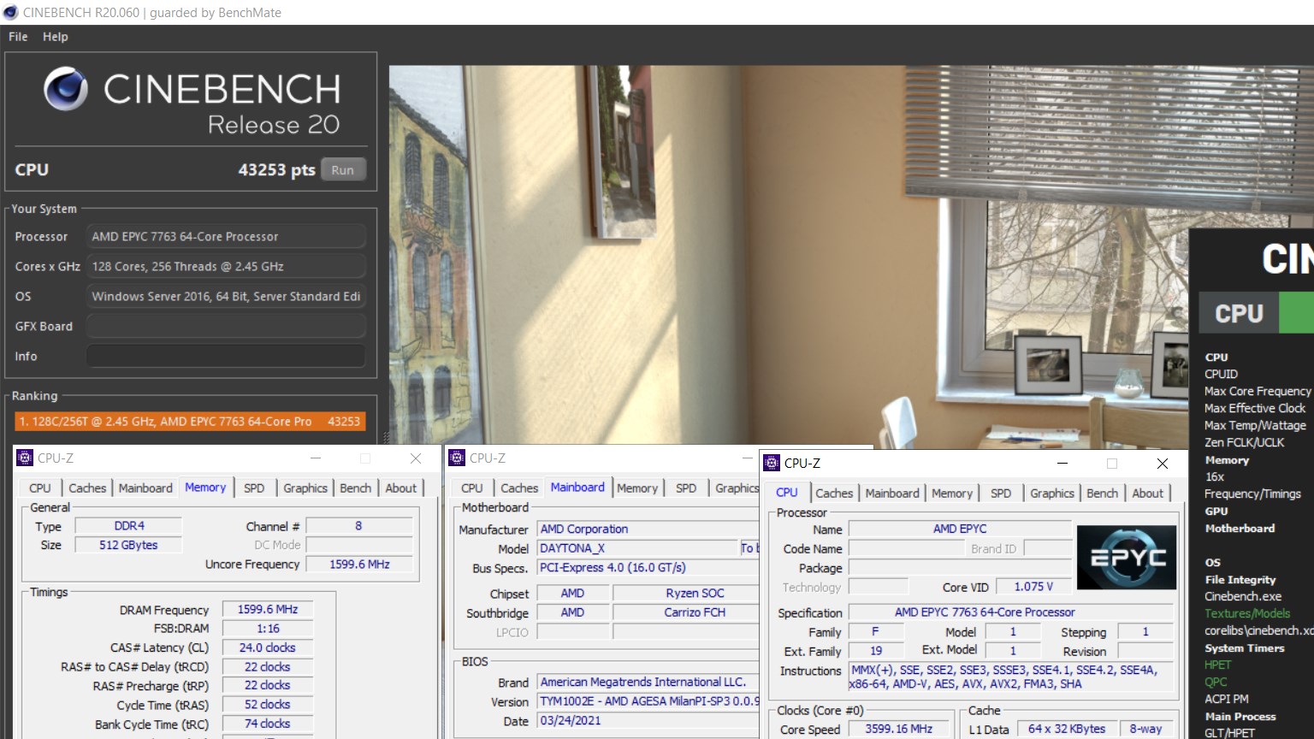Click the BIOS Brand American Megatrends field
The image size is (1314, 739).
(648, 683)
